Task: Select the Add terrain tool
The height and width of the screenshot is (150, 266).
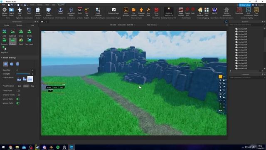Action: tap(4, 33)
